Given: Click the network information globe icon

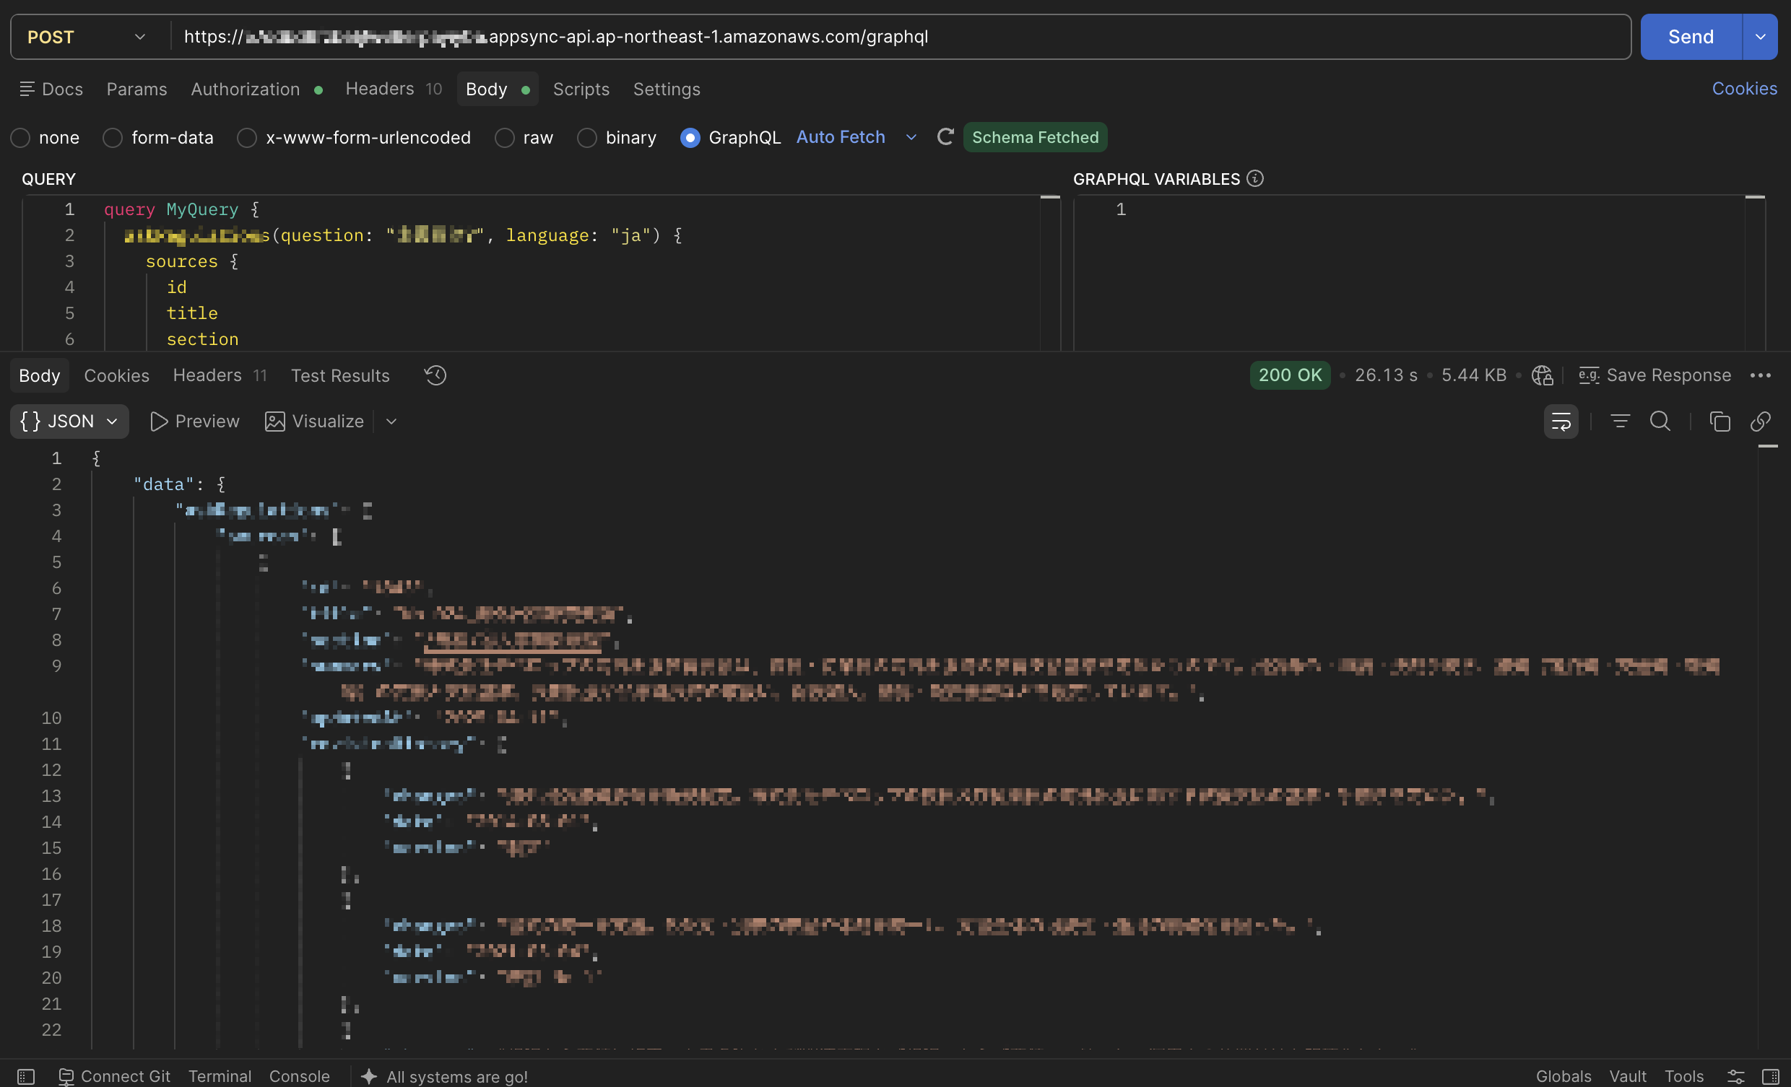Looking at the screenshot, I should [x=1542, y=375].
